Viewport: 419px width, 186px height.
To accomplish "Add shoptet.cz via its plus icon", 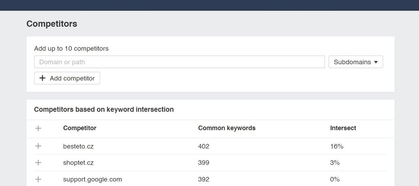I will 38,163.
